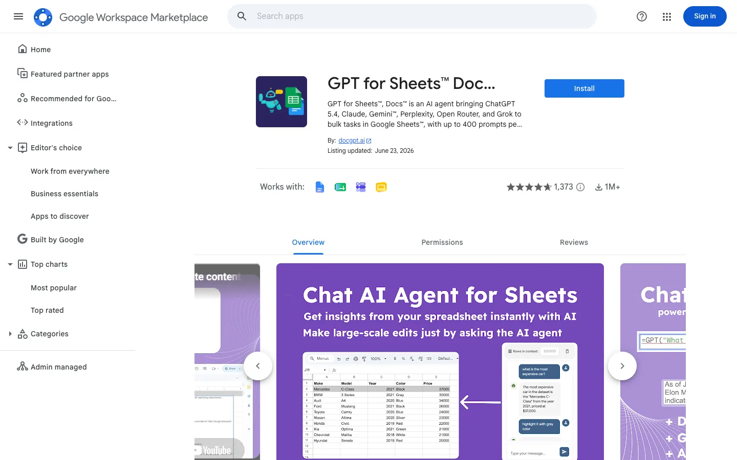
Task: Open the Help question mark icon
Action: pyautogui.click(x=642, y=16)
